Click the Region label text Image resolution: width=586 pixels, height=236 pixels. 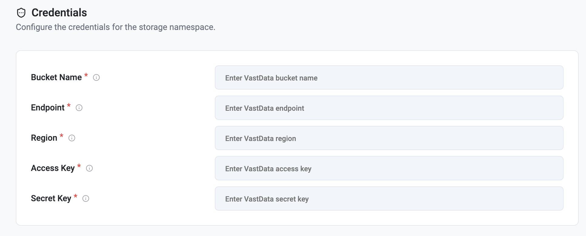(44, 138)
